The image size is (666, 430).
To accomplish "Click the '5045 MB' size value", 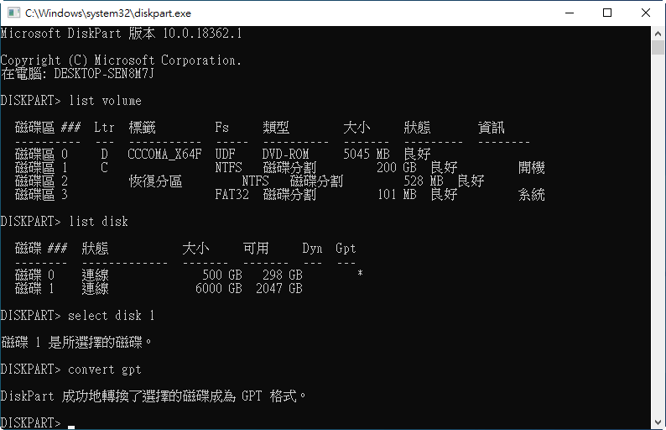I will pyautogui.click(x=367, y=154).
